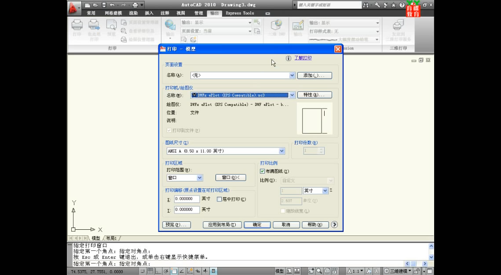Screen dimensions: 501x275
Task: Click the X plot offset input field
Action: (x=187, y=199)
